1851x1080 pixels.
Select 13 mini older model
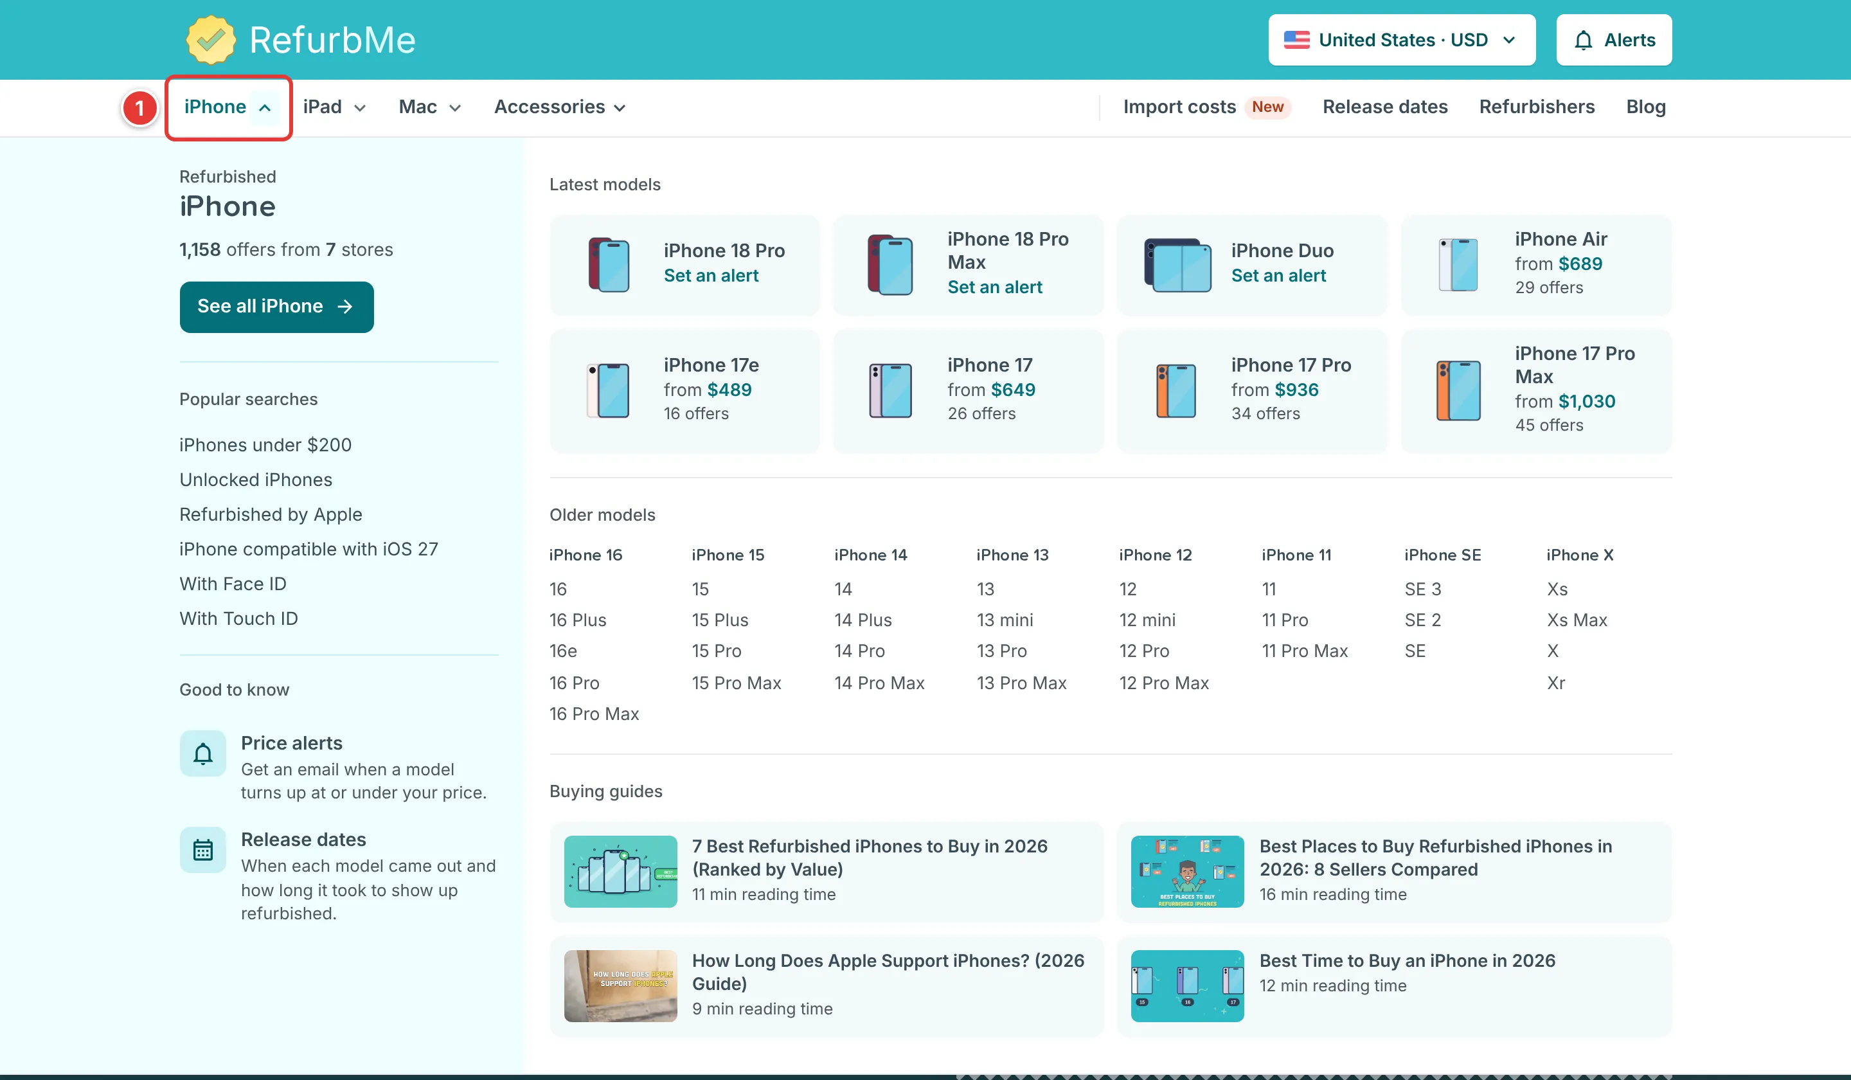click(x=1004, y=620)
